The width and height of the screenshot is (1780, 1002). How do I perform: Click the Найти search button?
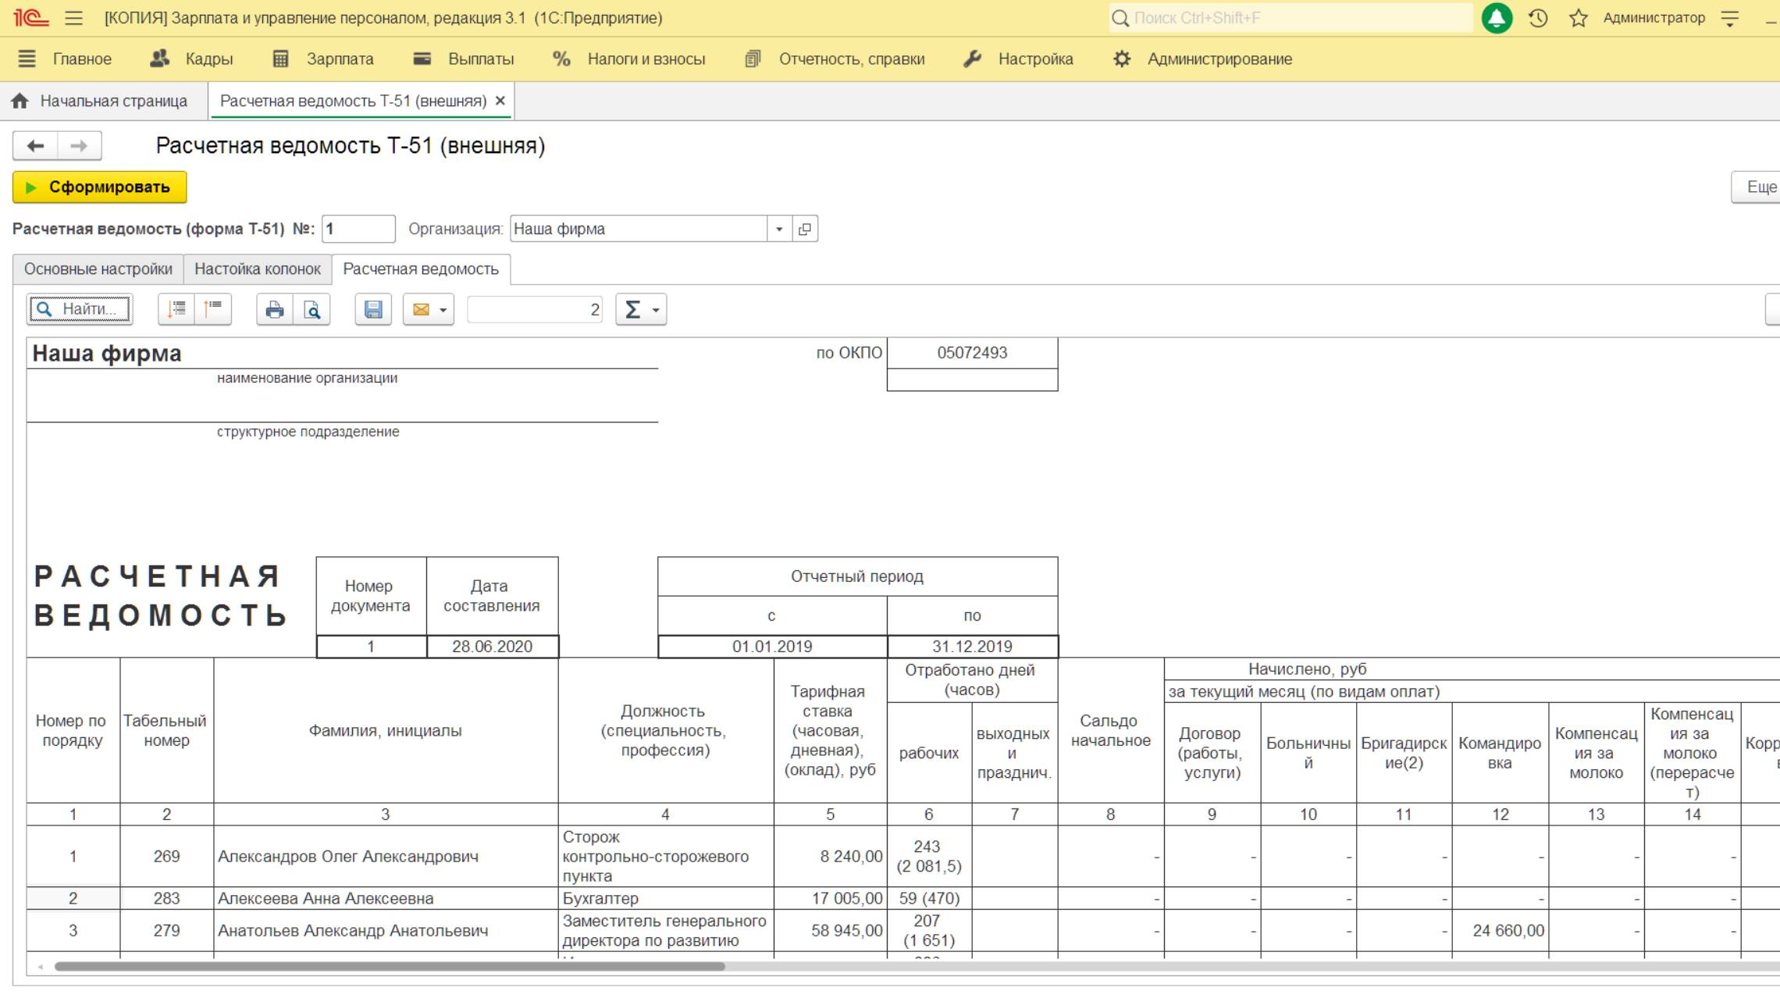(80, 309)
